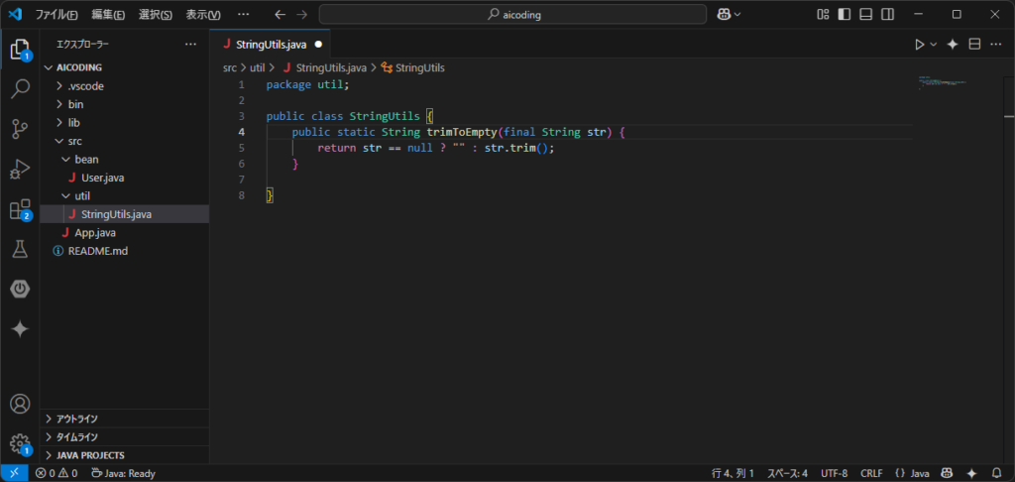Viewport: 1015px width, 482px height.
Task: Expand the bin folder
Action: click(x=124, y=104)
